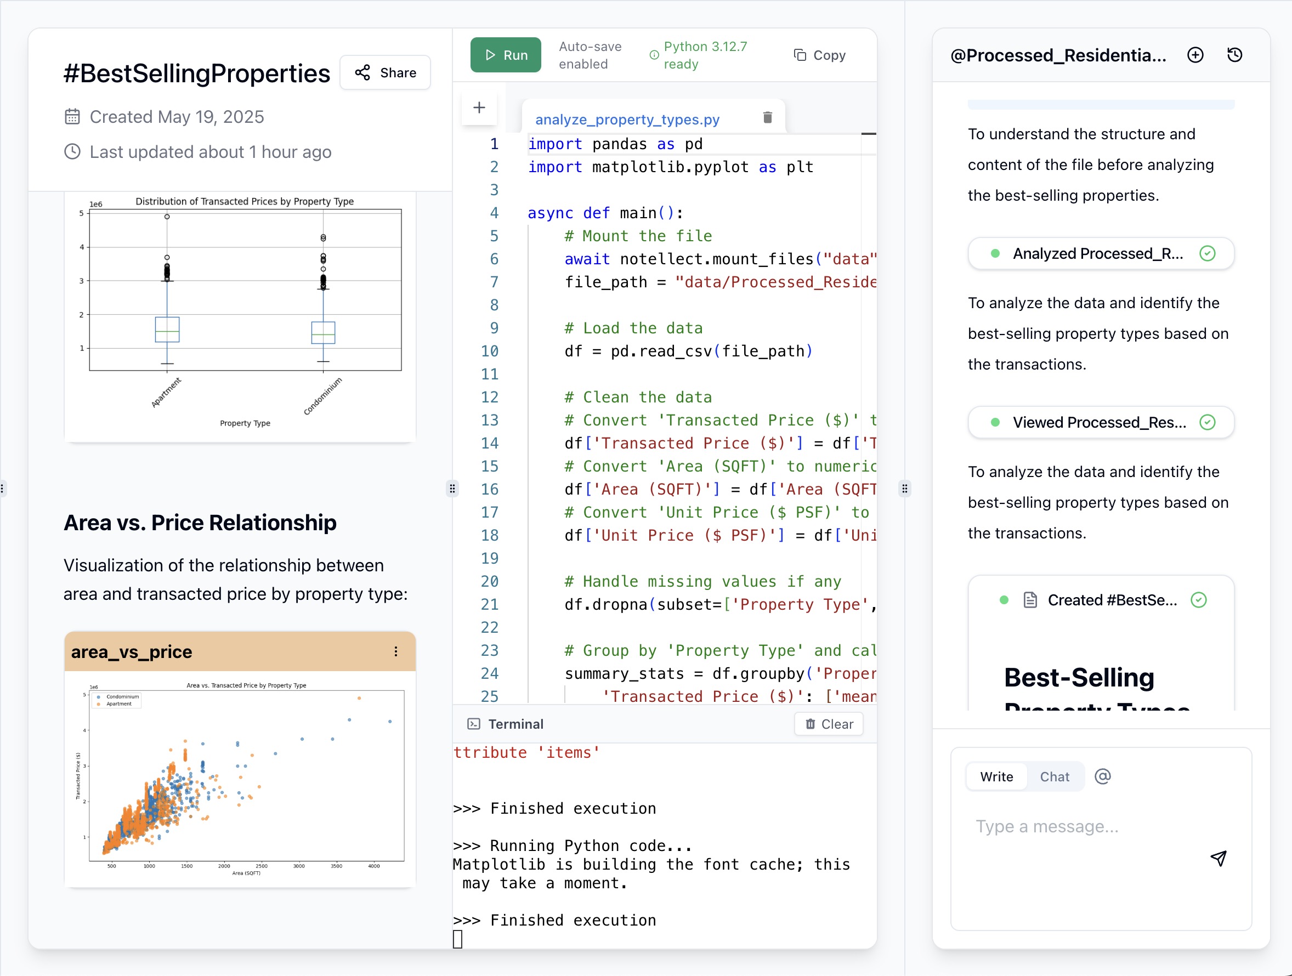Click the share icon in the Share button
The height and width of the screenshot is (976, 1292).
(362, 72)
